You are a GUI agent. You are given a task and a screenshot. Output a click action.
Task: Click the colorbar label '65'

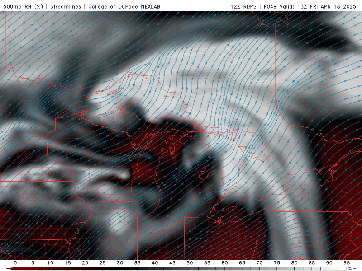(x=242, y=263)
